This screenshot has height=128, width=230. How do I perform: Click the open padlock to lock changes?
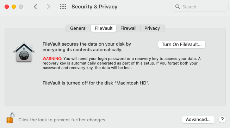[x=11, y=118]
